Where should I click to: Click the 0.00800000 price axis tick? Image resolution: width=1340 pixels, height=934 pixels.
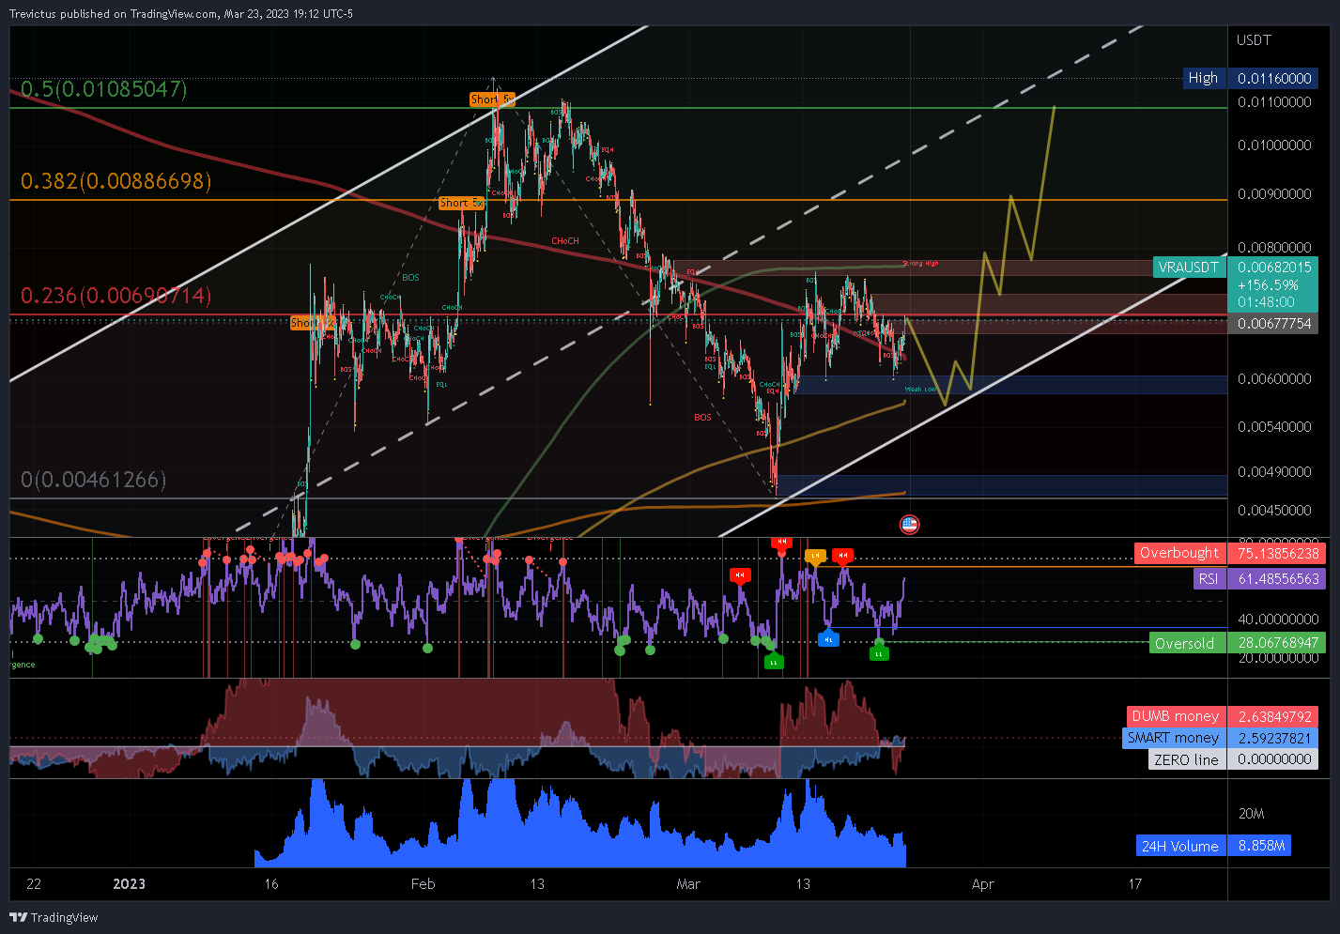point(1274,248)
